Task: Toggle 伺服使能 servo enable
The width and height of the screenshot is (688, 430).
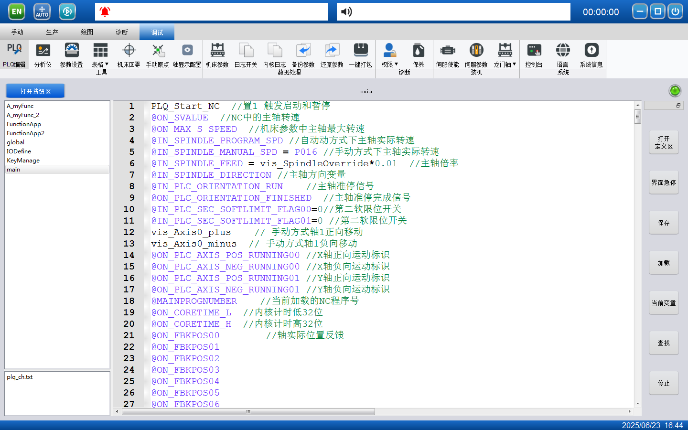Action: [448, 55]
